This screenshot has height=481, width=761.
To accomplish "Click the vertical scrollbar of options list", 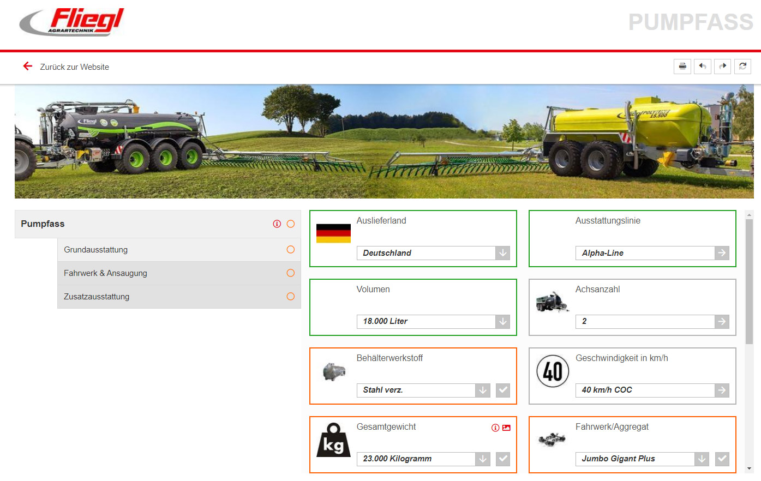I will [x=749, y=281].
